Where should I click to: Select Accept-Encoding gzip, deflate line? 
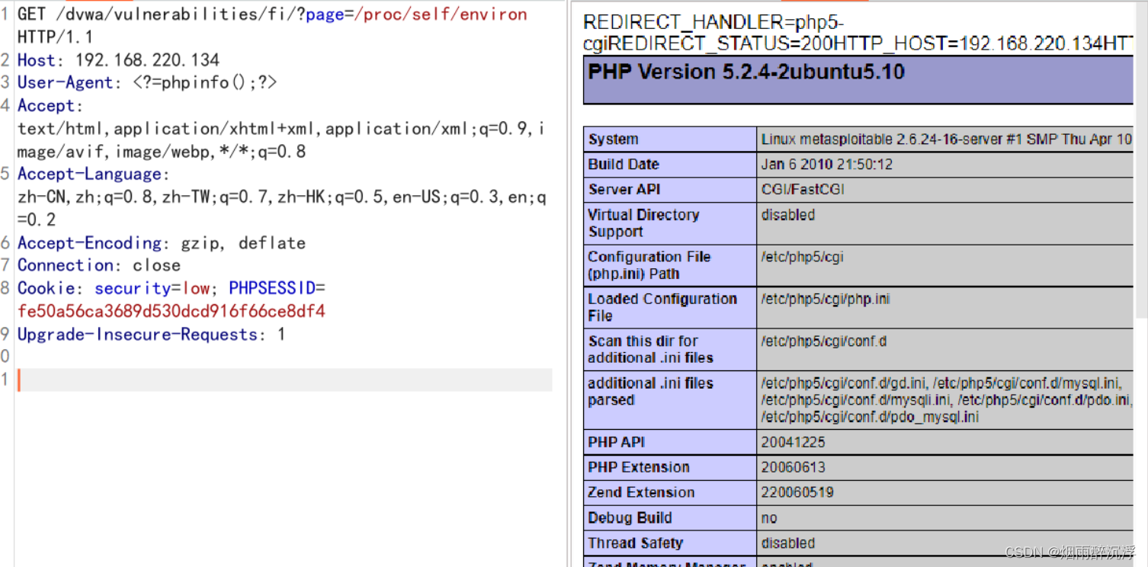coord(162,243)
